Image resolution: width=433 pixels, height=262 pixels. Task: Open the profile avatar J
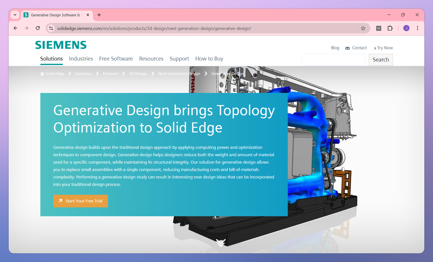click(x=406, y=28)
